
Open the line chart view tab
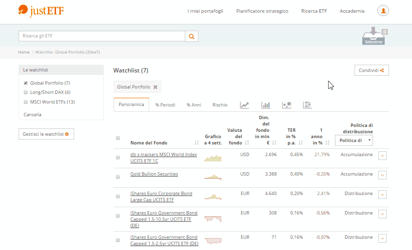tap(244, 105)
